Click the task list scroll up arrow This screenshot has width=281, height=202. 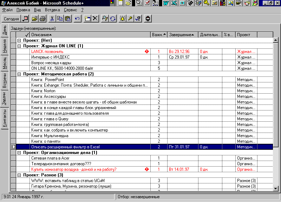click(276, 40)
